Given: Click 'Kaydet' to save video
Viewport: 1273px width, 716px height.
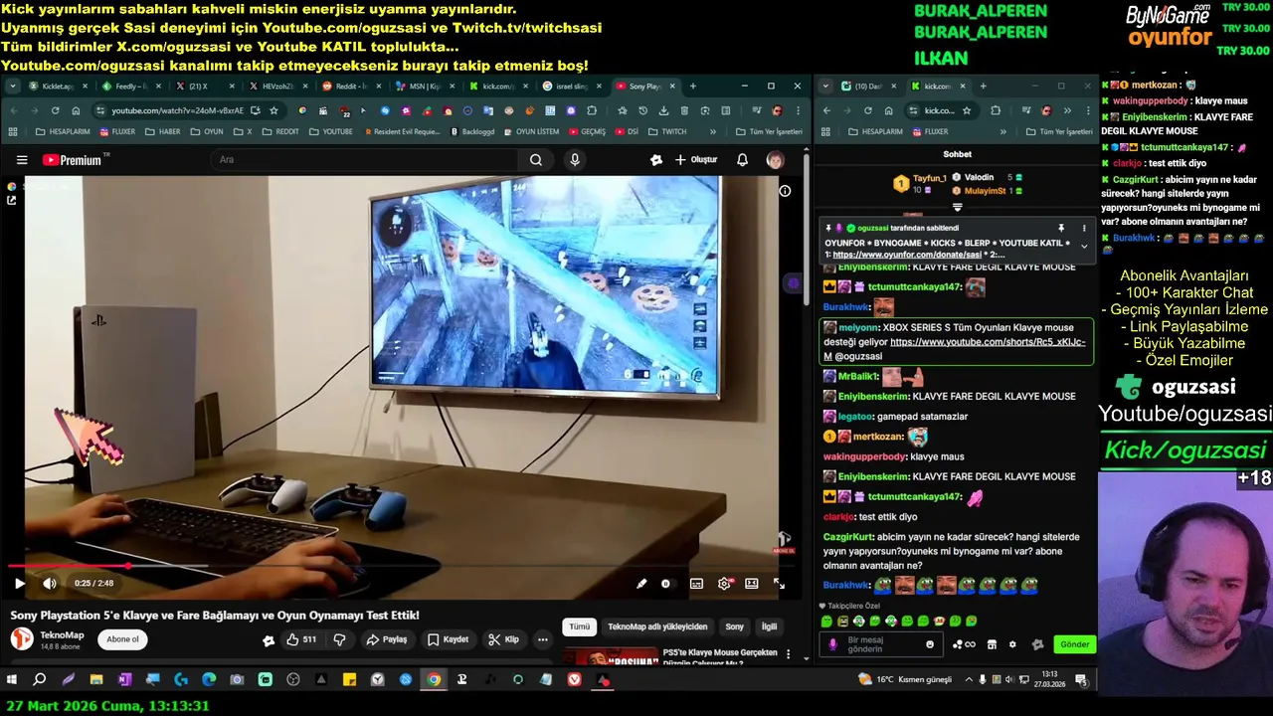Looking at the screenshot, I should point(449,639).
